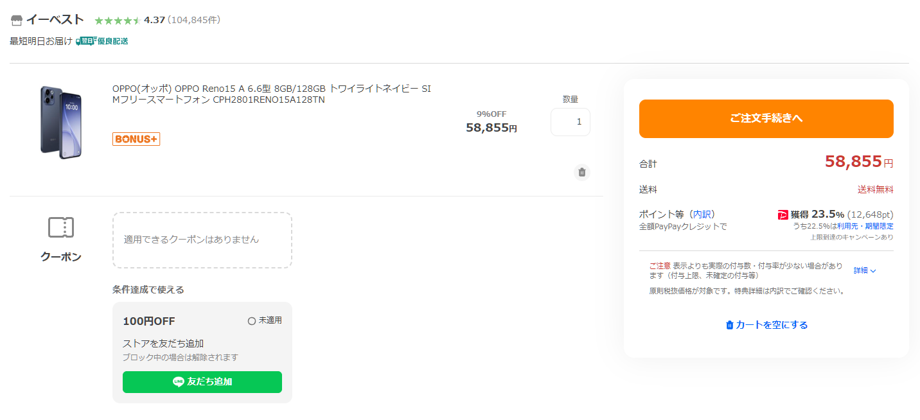Click the 全額PayPayクレジットで text
The width and height of the screenshot is (920, 420).
pyautogui.click(x=684, y=227)
